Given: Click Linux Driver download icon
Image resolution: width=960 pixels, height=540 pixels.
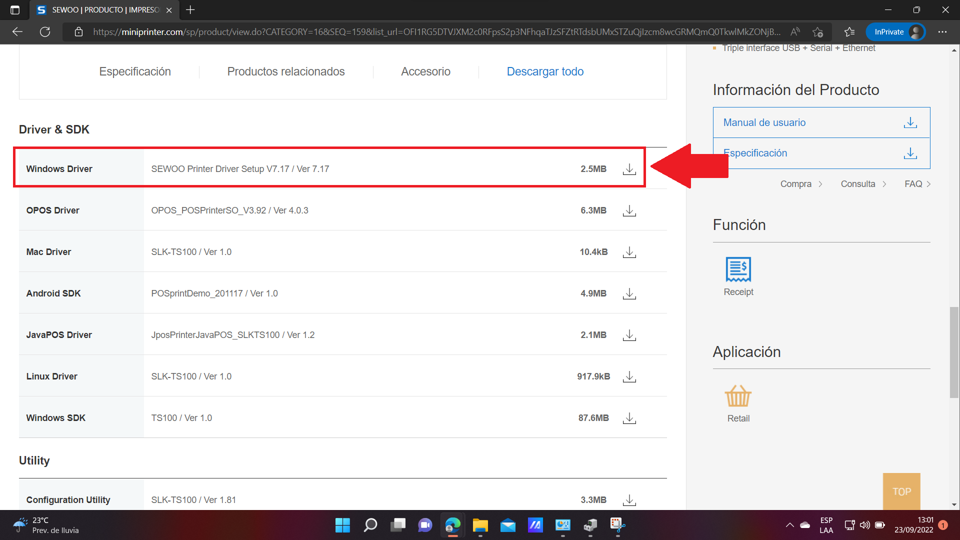Looking at the screenshot, I should (629, 376).
